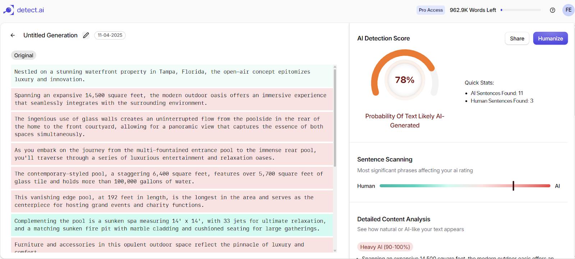Click the Humanize button
The height and width of the screenshot is (259, 575).
[x=550, y=38]
